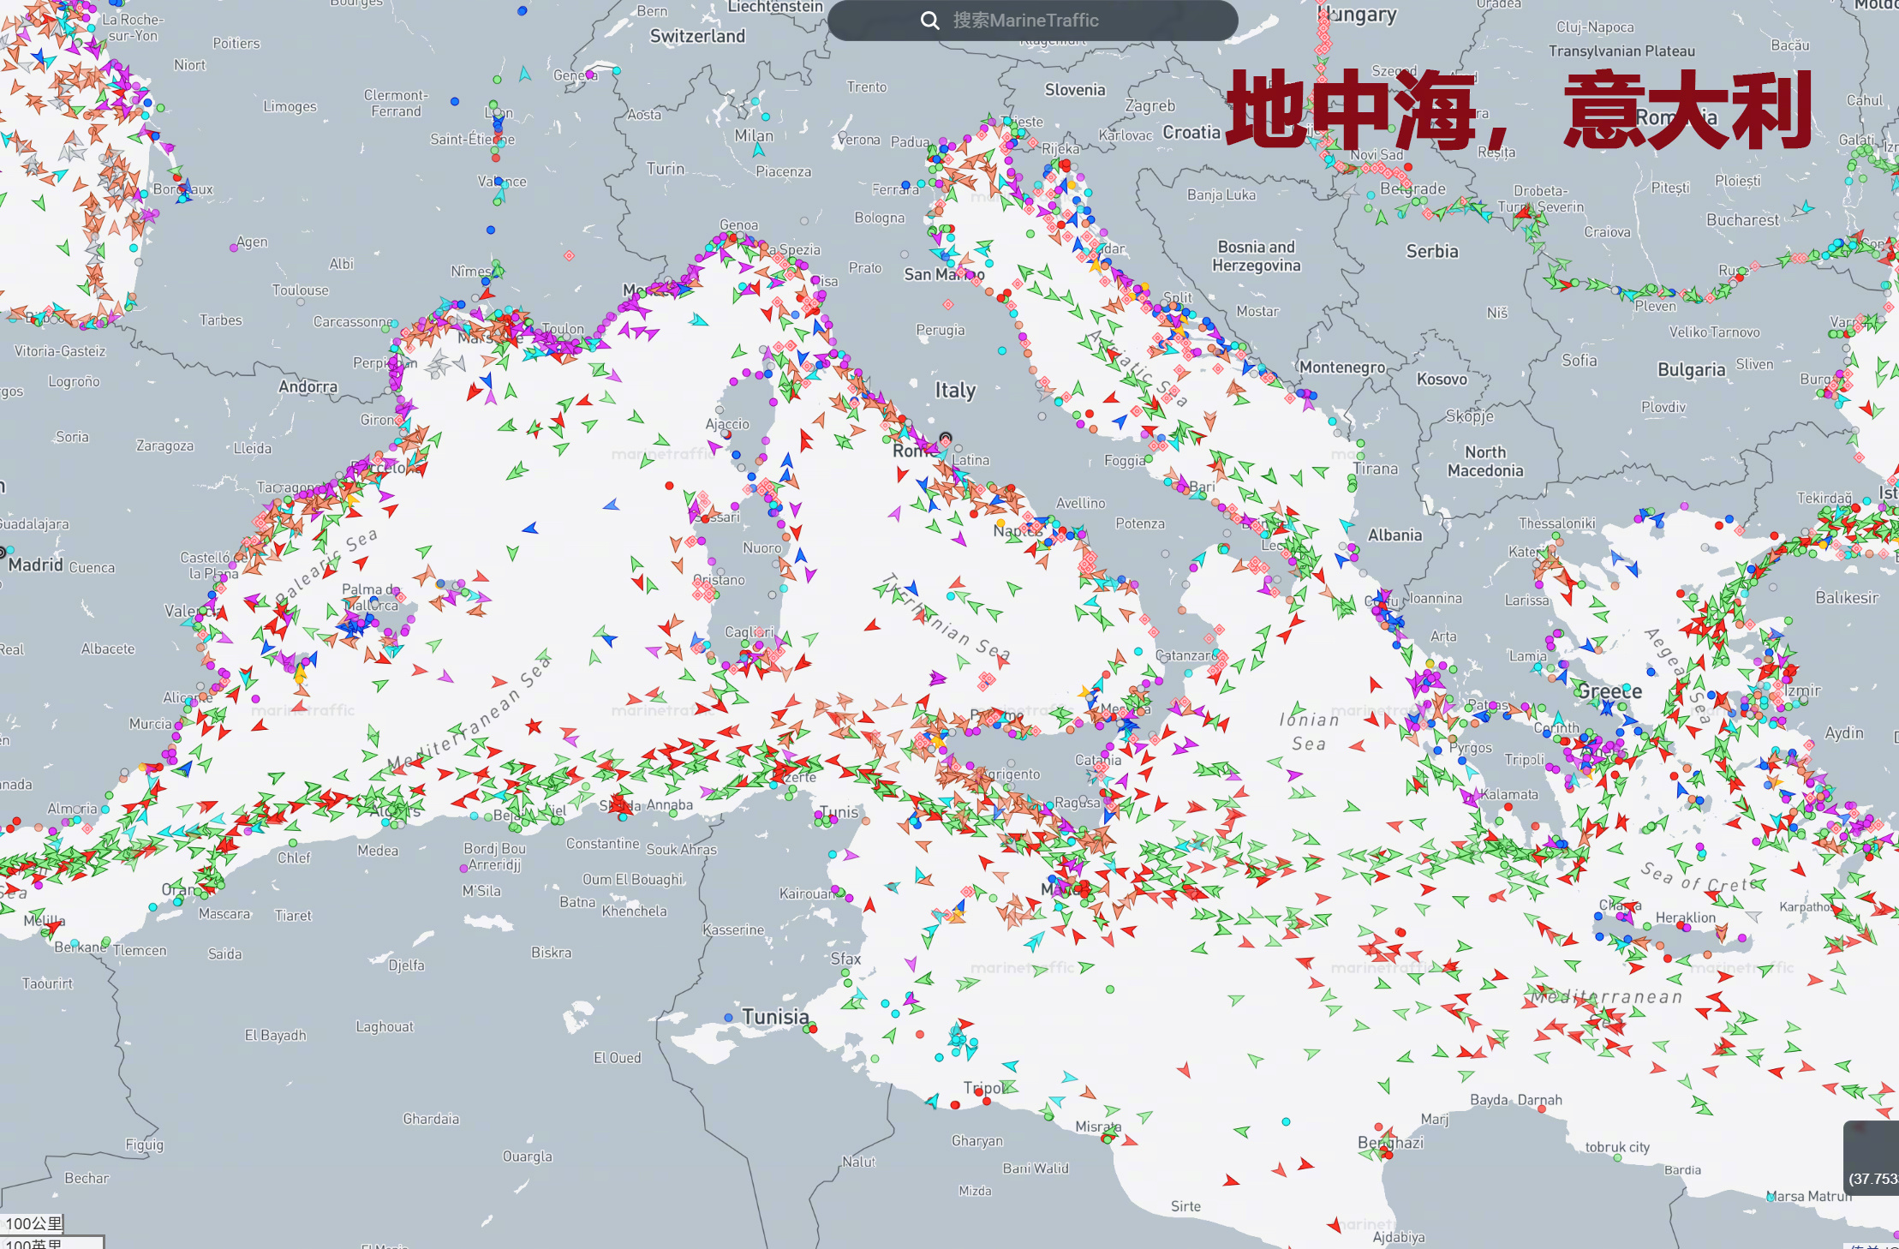Image resolution: width=1899 pixels, height=1249 pixels.
Task: Click the purple marker next to Agen
Action: pyautogui.click(x=233, y=248)
